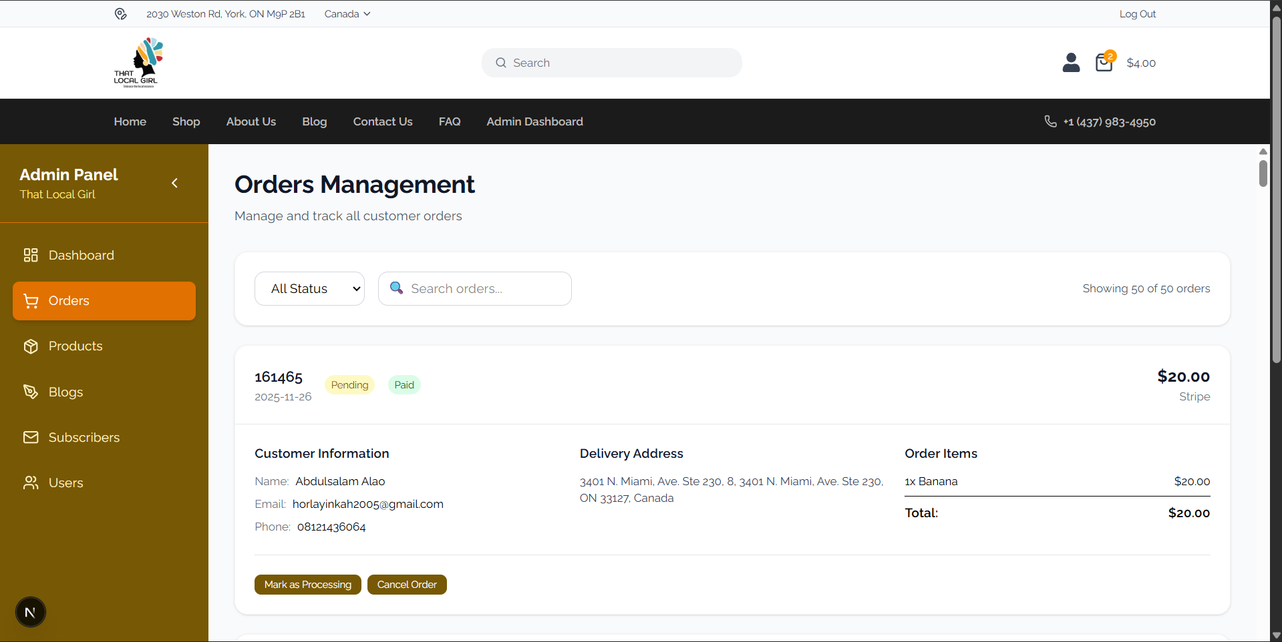Open the Admin Dashboard navigation item
Image resolution: width=1282 pixels, height=642 pixels.
[534, 121]
